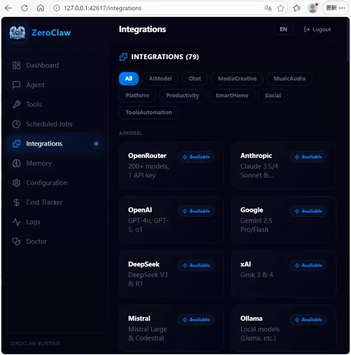Switch the EN language button
The image size is (351, 355).
click(283, 29)
